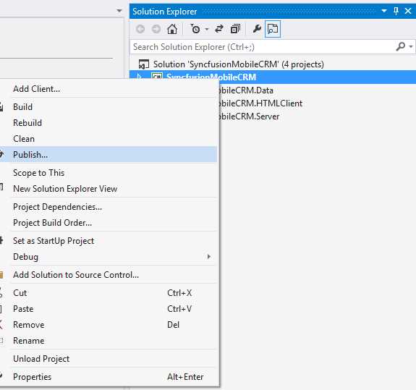The width and height of the screenshot is (416, 390).
Task: Open New Solution Explorer View
Action: tap(109, 189)
